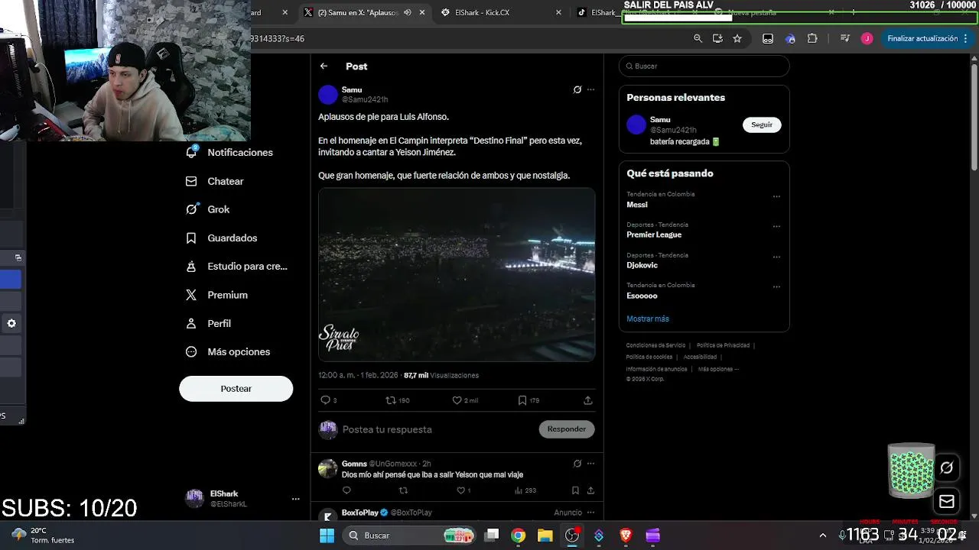979x550 pixels.
Task: View stats of Gomns comment showing 293
Action: [525, 490]
